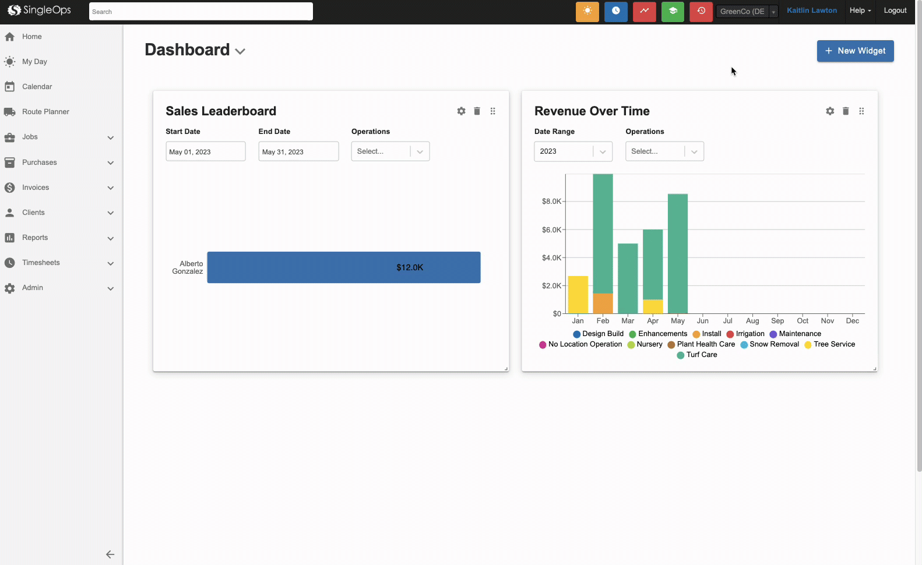The image size is (922, 565).
Task: Click the Start Date input field
Action: coord(205,151)
